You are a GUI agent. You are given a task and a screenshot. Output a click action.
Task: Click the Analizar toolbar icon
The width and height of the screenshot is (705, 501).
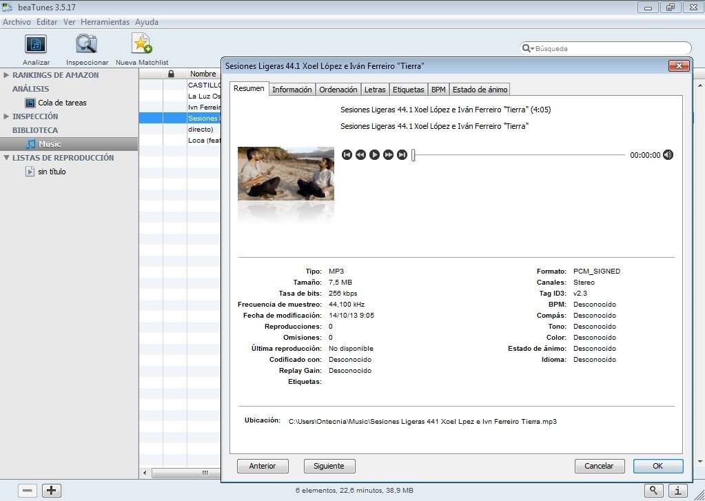pyautogui.click(x=36, y=45)
